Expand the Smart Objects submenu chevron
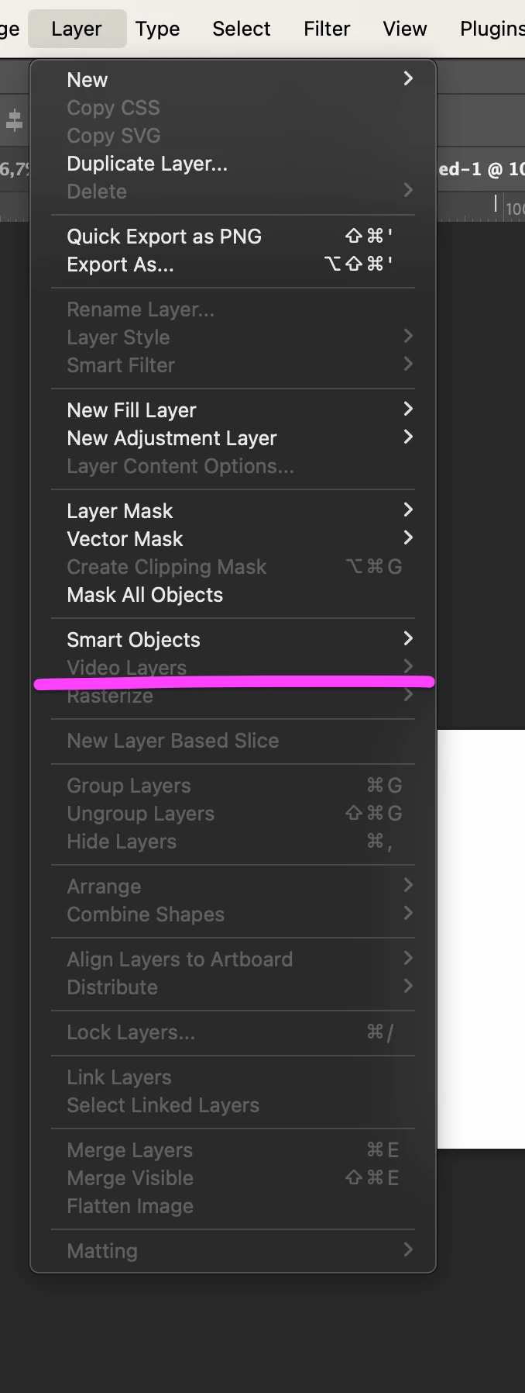 tap(408, 638)
